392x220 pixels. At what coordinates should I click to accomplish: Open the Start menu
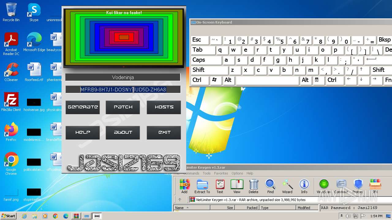pos(9,216)
